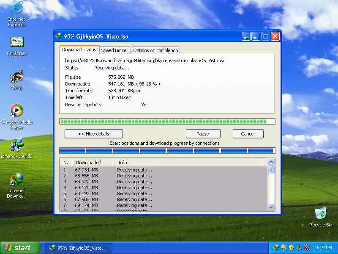
Task: Click the downloaded value 547.181 MB
Action: (121, 84)
